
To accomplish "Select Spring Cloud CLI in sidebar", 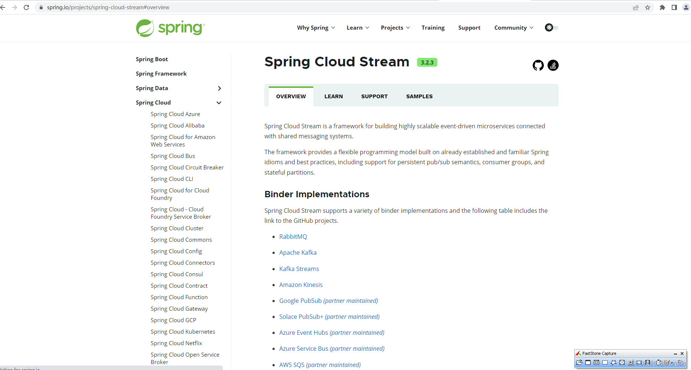I will click(x=172, y=179).
